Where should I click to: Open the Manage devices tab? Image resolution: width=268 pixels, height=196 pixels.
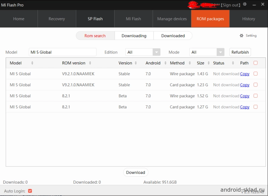pyautogui.click(x=172, y=19)
